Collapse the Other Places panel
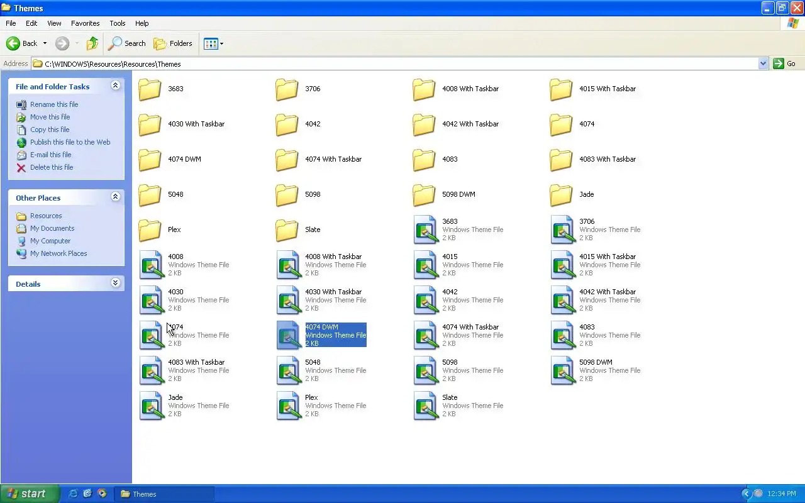This screenshot has width=805, height=503. tap(115, 197)
